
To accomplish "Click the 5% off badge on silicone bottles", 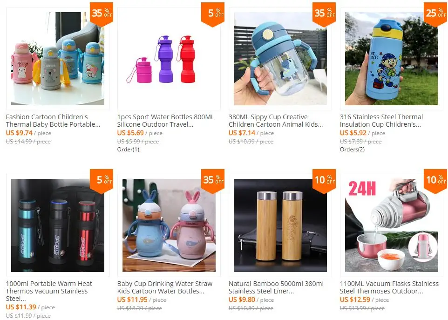I will coord(213,14).
